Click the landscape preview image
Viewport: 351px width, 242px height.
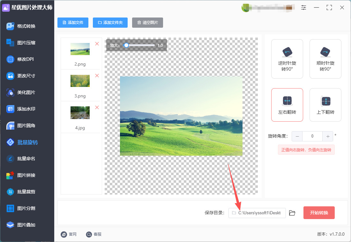coord(181,116)
